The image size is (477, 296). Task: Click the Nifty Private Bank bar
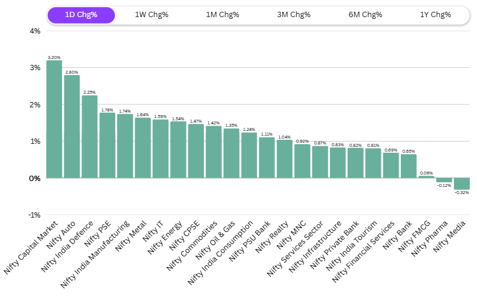click(x=355, y=163)
